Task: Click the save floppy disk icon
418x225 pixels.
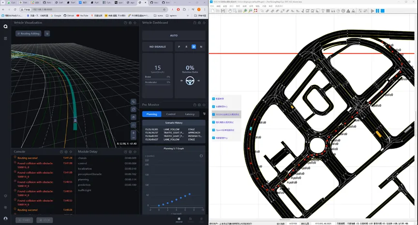Action: pyautogui.click(x=223, y=11)
